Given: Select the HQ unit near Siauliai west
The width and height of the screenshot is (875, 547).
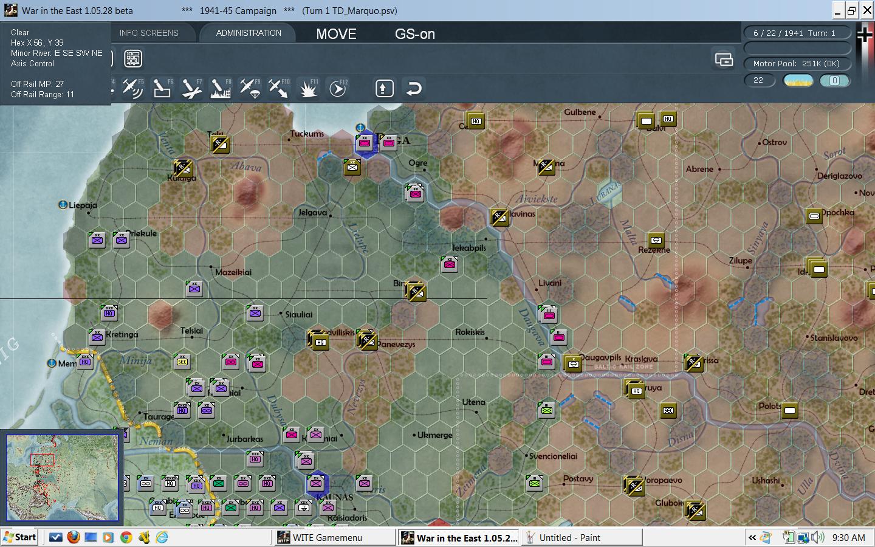Looking at the screenshot, I should 109,313.
